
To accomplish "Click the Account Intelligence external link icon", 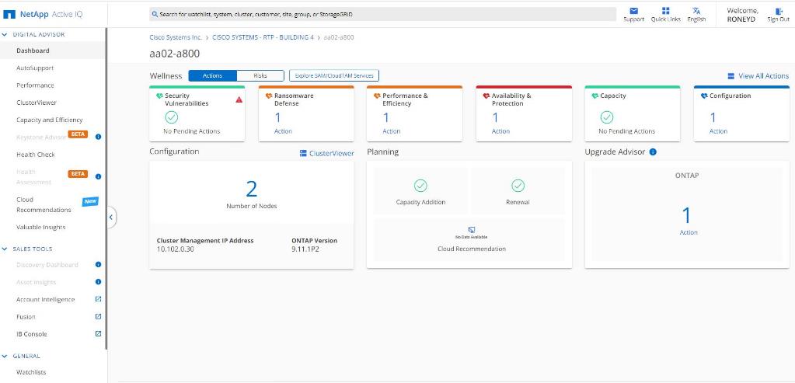I will click(99, 299).
